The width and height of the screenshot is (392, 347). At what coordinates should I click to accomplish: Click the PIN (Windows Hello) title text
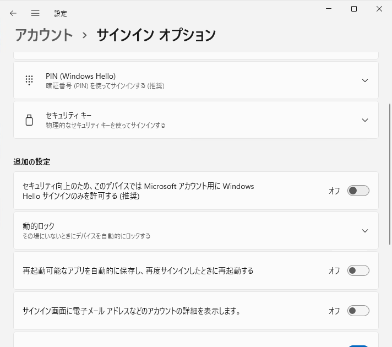80,76
